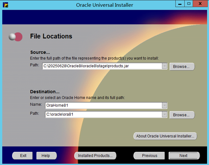
Task: Click the Source... section label
Action: pos(40,52)
